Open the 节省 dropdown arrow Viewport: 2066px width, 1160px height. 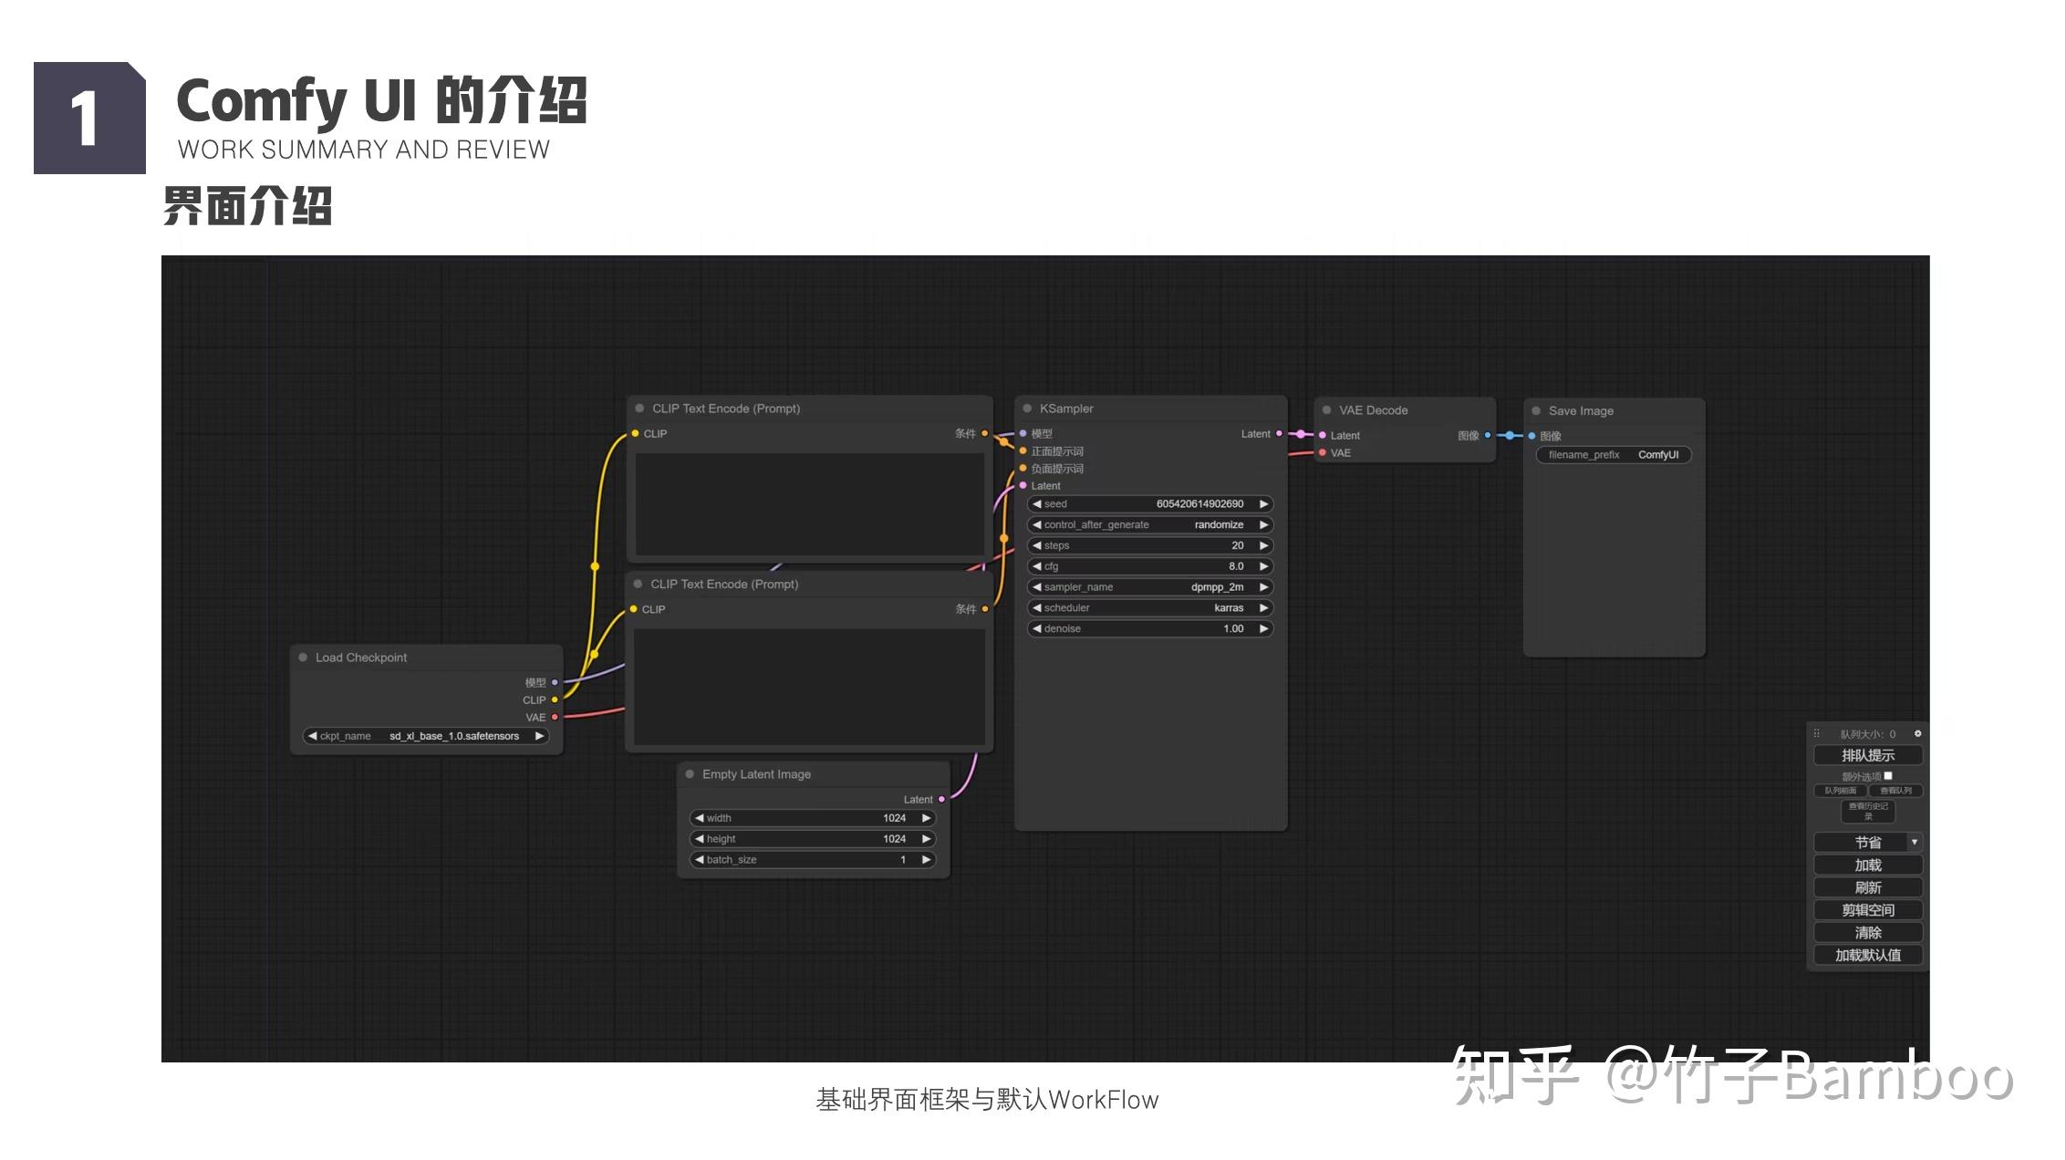pos(1914,842)
